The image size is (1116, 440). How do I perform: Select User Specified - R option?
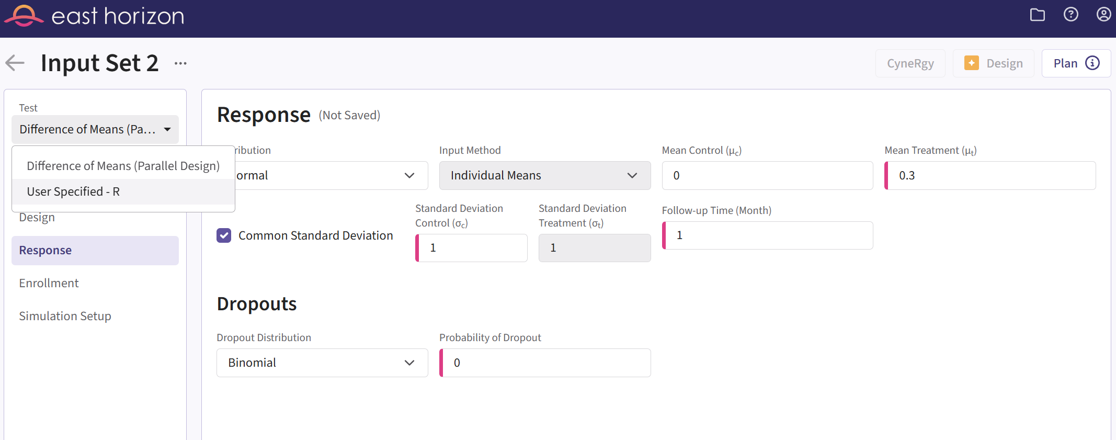pyautogui.click(x=73, y=192)
